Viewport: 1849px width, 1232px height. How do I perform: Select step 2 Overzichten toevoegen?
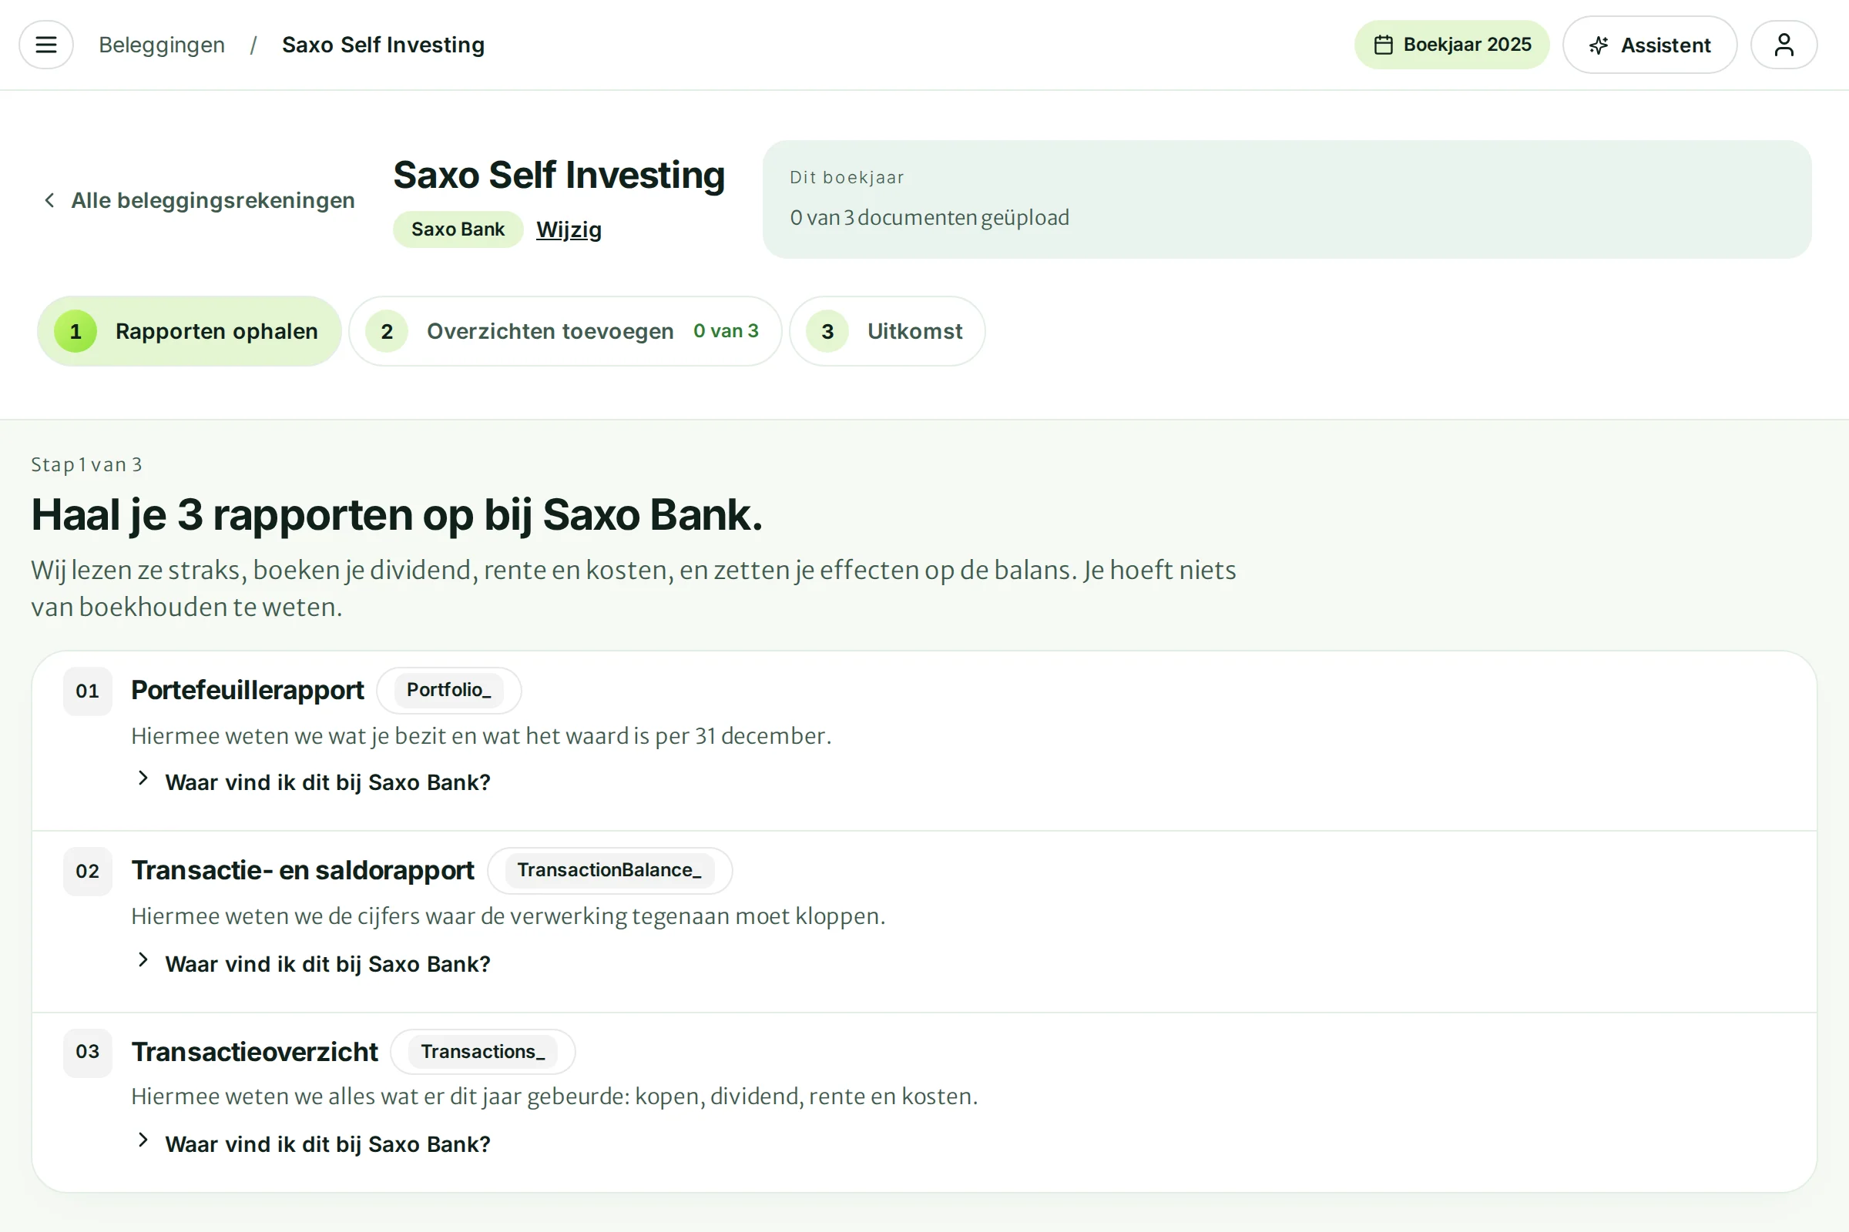click(565, 331)
